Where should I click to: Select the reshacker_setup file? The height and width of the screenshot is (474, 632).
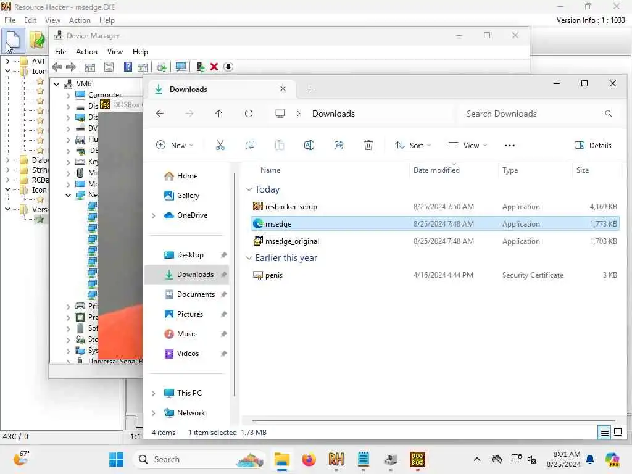pos(435,207)
